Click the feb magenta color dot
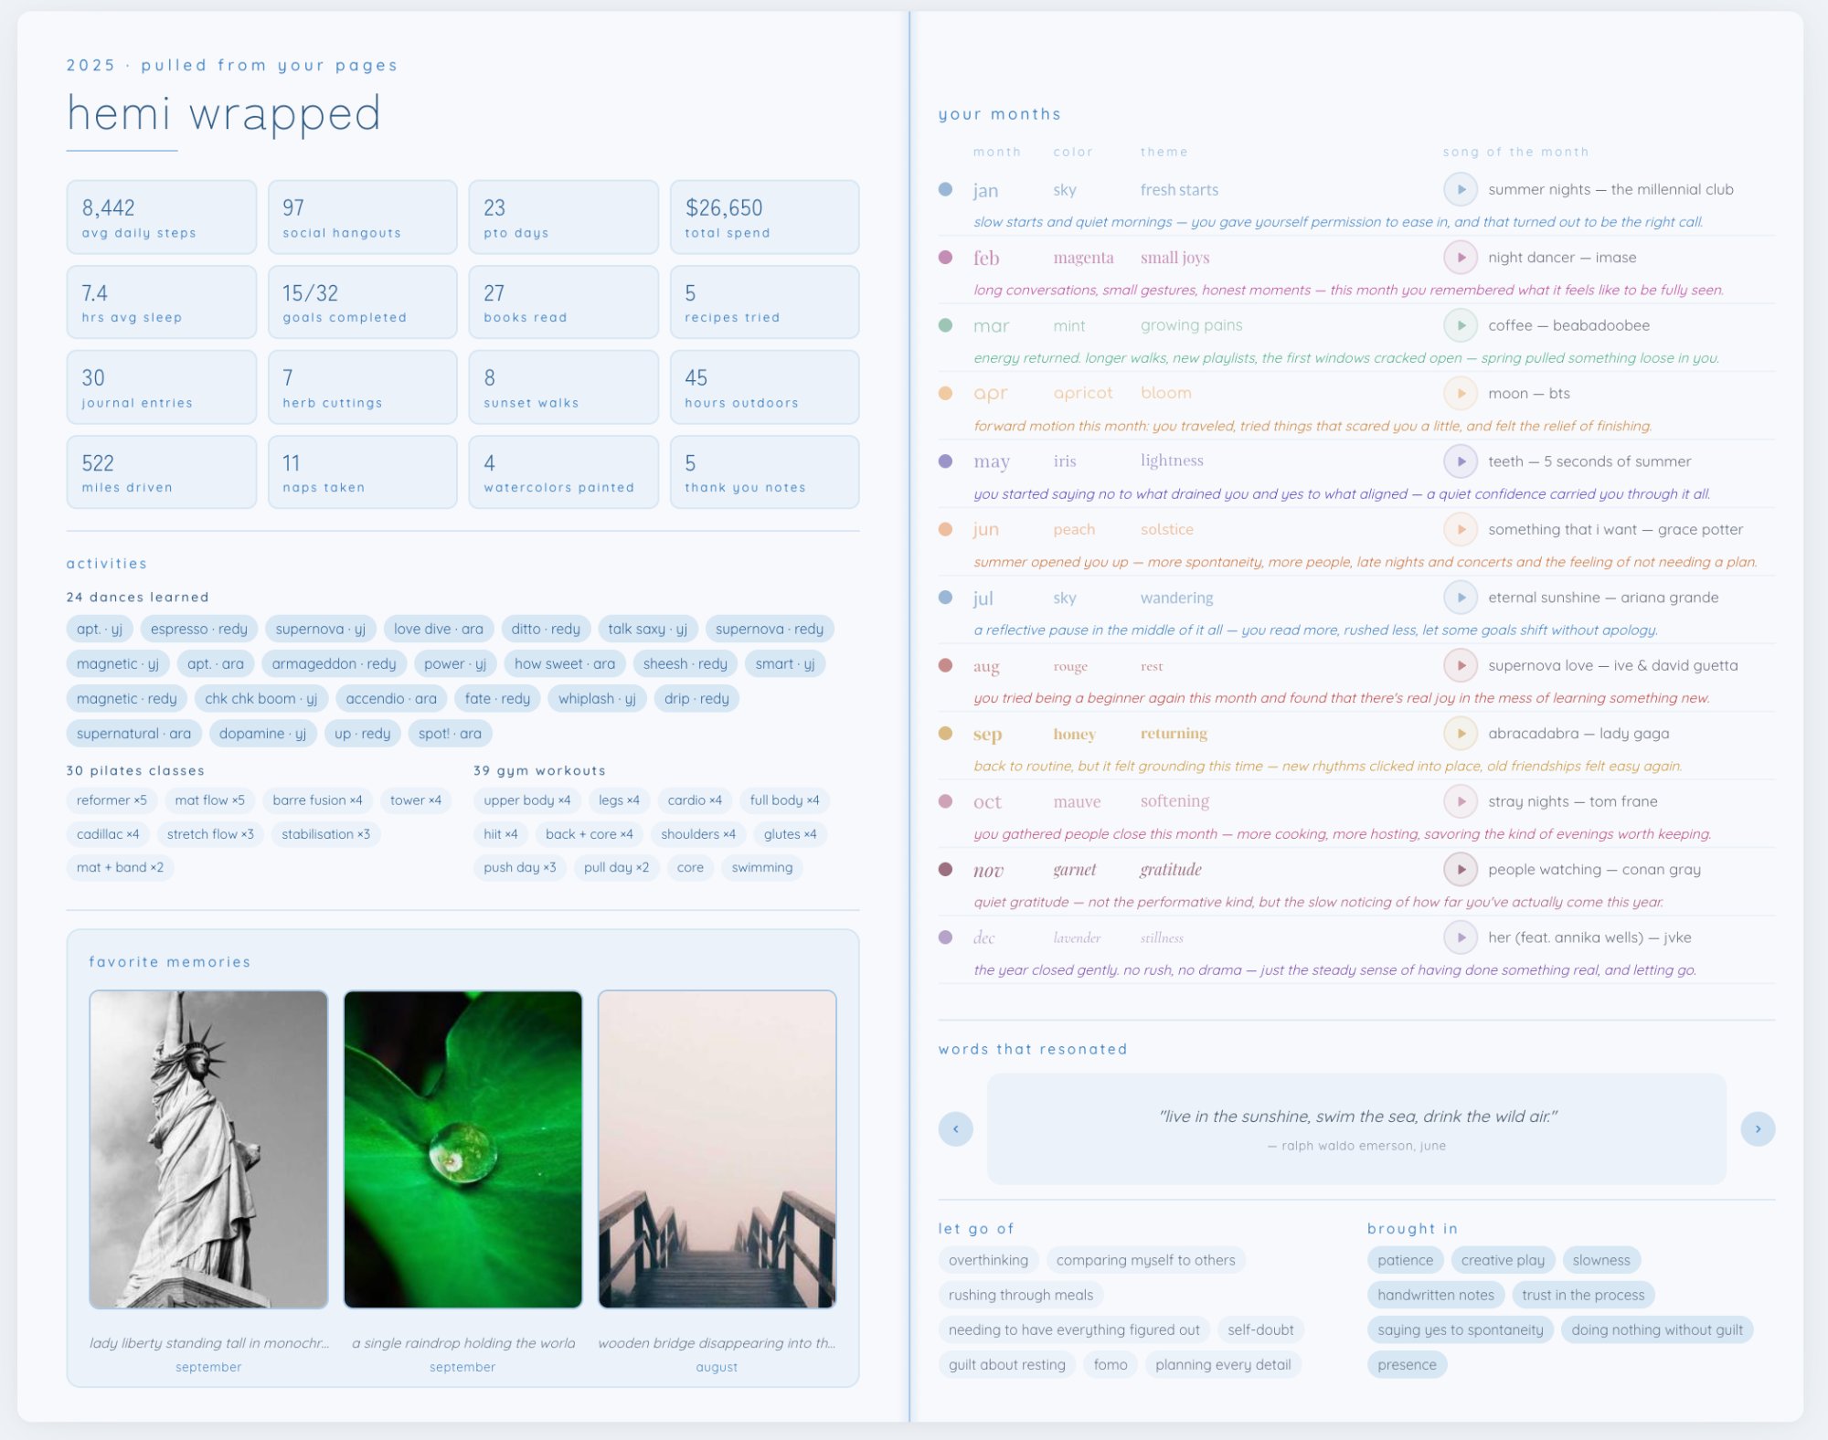1828x1440 pixels. coord(945,258)
